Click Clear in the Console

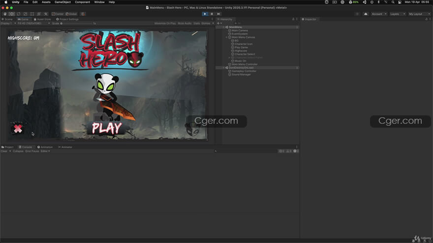tap(4, 151)
